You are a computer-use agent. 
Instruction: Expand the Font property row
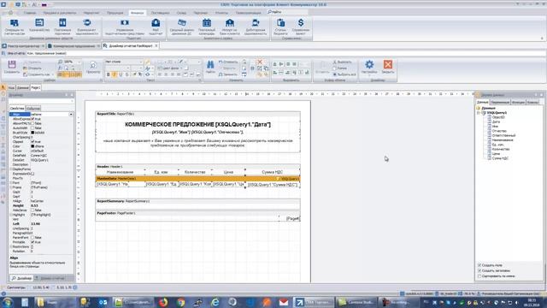(x=11, y=182)
